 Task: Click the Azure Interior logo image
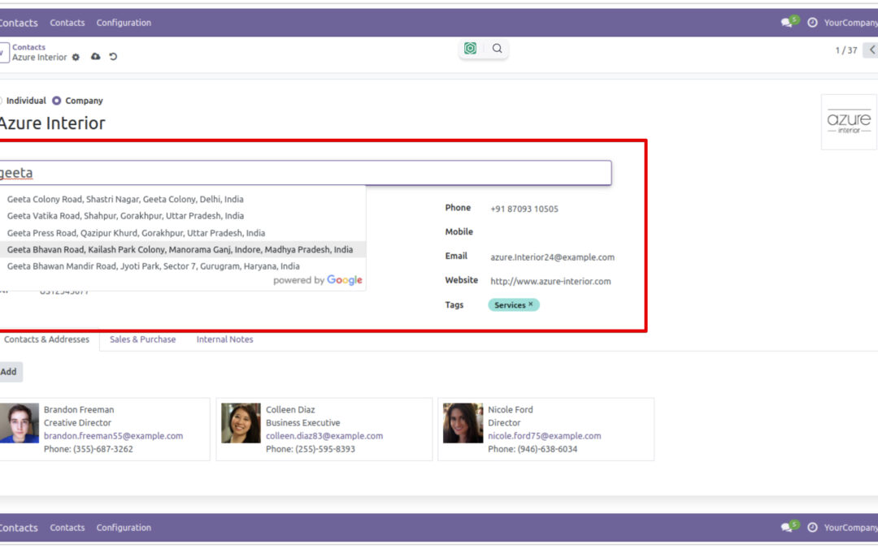pyautogui.click(x=849, y=122)
